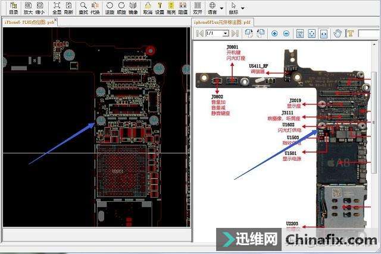This screenshot has width=381, height=254.
Task: Switch to iphone6Plus元件标注图.pdf tab
Action: click(222, 22)
